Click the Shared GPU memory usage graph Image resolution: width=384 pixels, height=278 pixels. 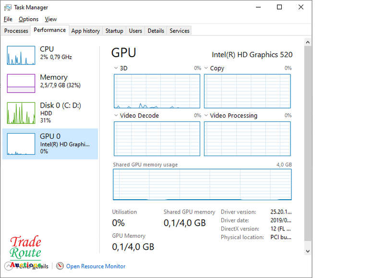coord(202,184)
